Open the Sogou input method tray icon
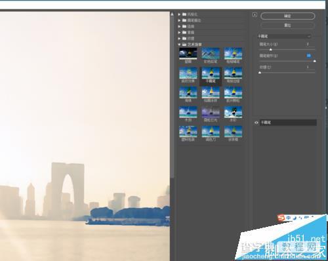Viewport: 328px width, 261px height. coord(281,218)
